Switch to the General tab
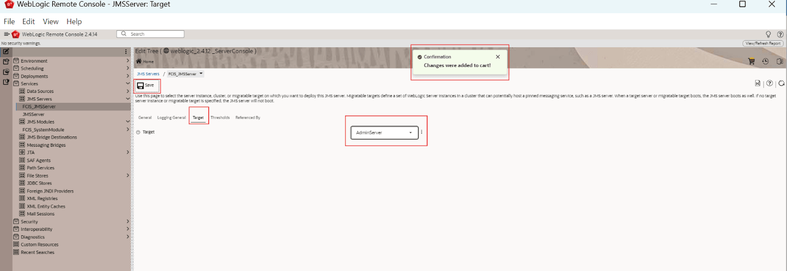The image size is (787, 271). pyautogui.click(x=145, y=118)
